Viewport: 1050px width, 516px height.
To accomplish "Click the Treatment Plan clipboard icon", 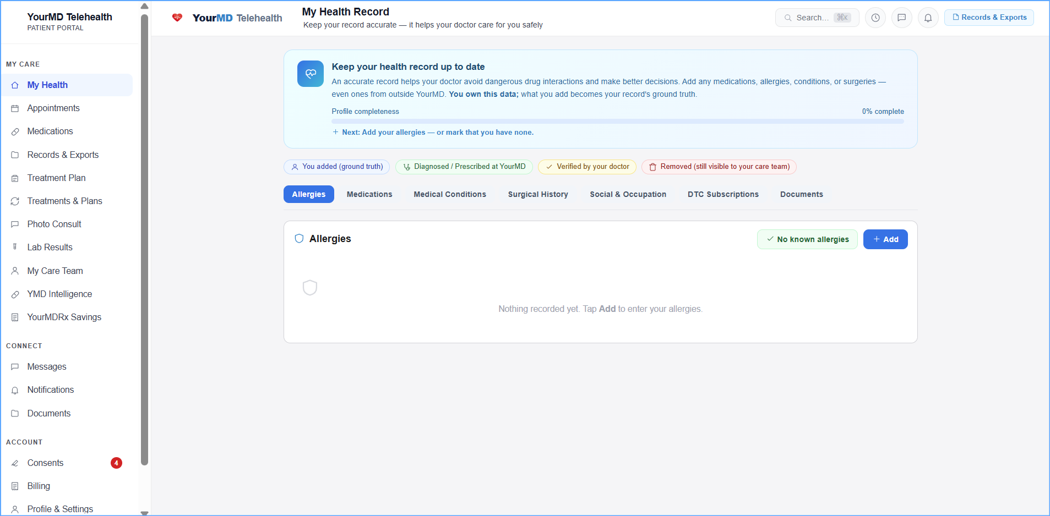I will [x=15, y=178].
